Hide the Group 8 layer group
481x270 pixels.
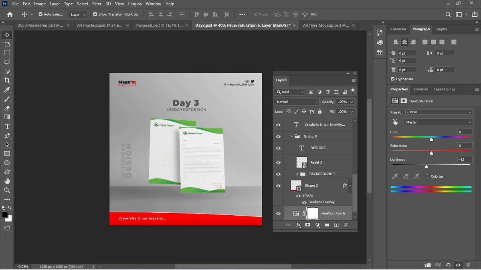click(278, 136)
